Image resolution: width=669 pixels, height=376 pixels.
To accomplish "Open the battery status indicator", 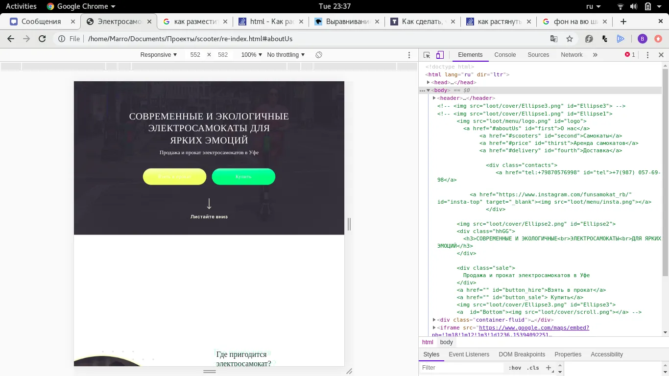I will pos(647,6).
